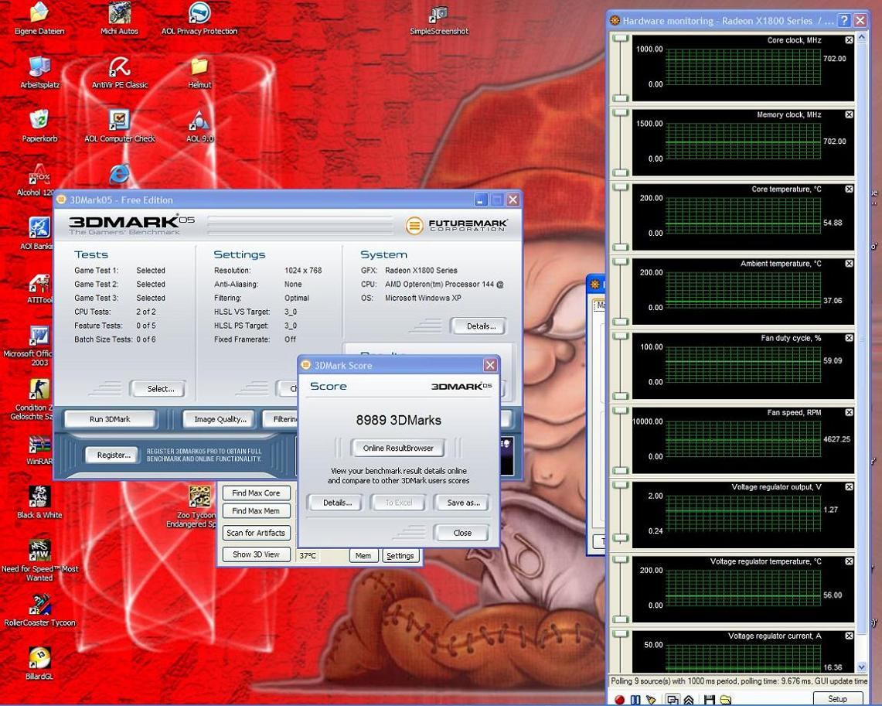The height and width of the screenshot is (706, 882).
Task: Click Register... button in 3DMark05
Action: [x=113, y=455]
